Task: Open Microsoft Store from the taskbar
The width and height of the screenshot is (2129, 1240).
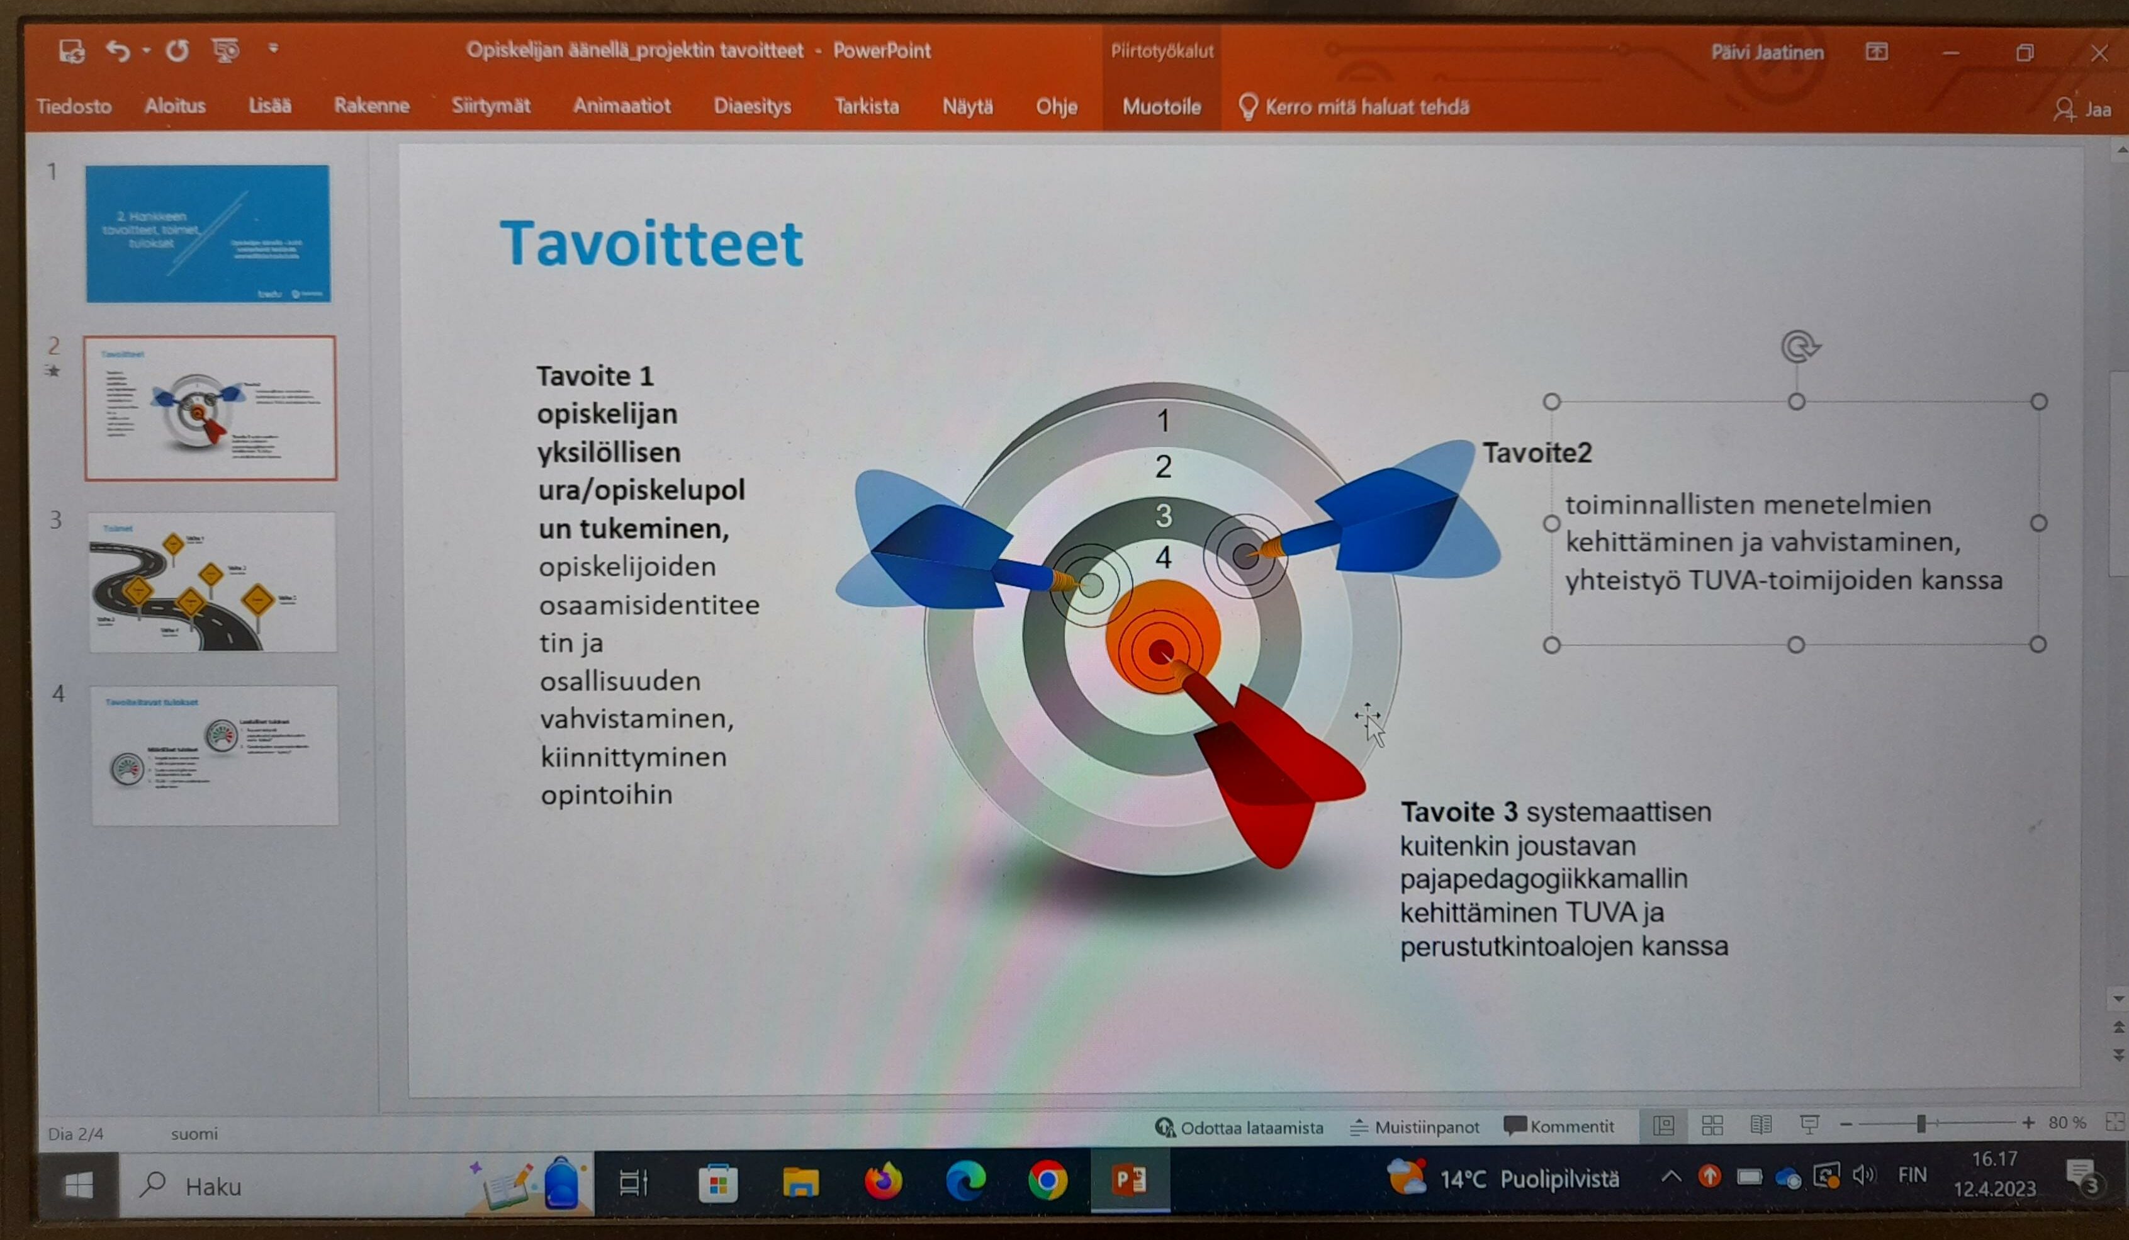Action: coord(718,1183)
